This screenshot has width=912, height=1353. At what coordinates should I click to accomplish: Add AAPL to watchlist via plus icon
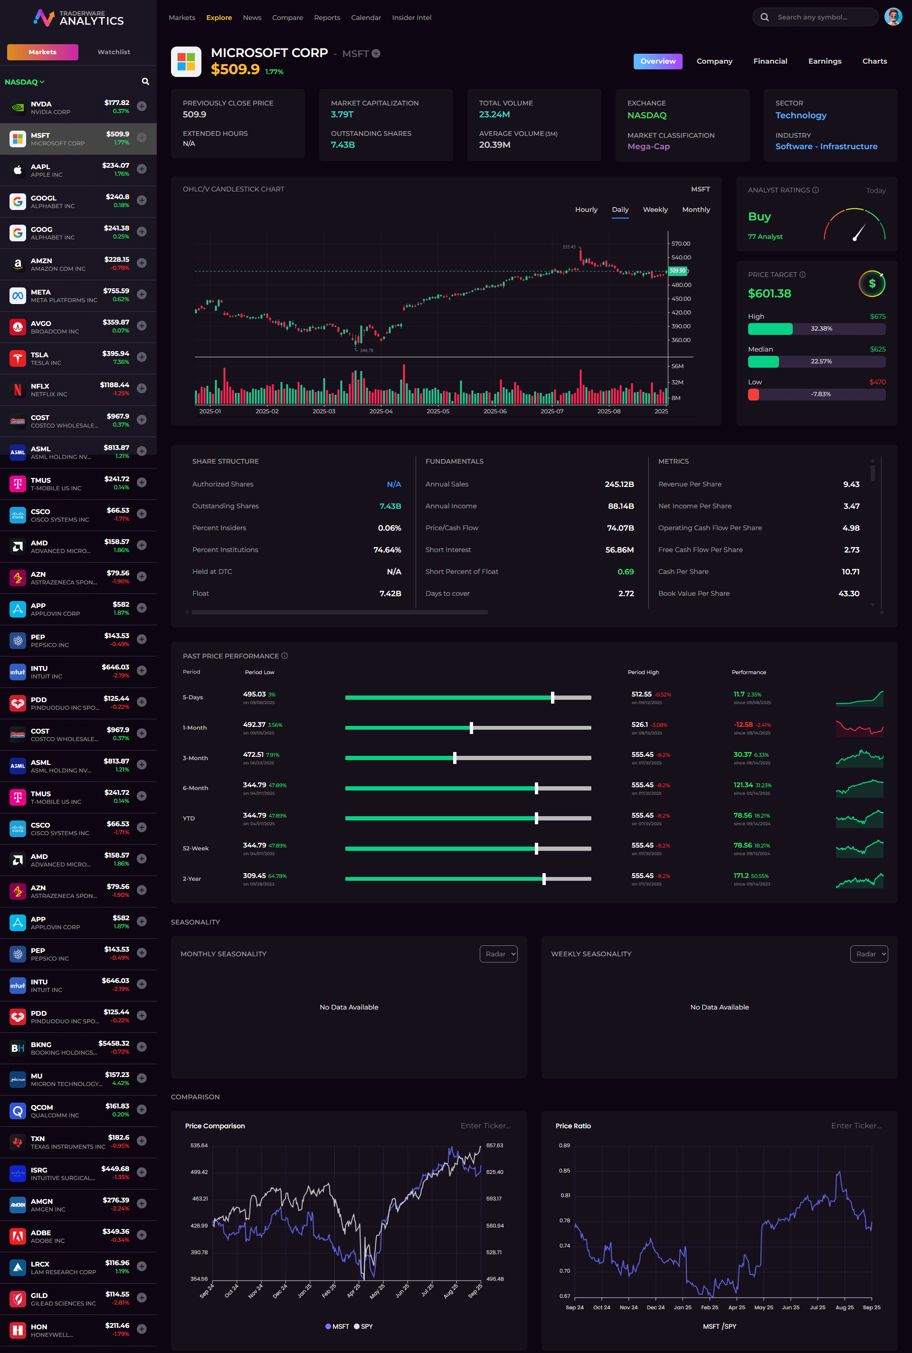point(142,169)
